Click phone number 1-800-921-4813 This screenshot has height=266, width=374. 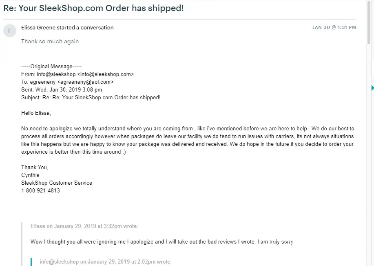point(40,190)
